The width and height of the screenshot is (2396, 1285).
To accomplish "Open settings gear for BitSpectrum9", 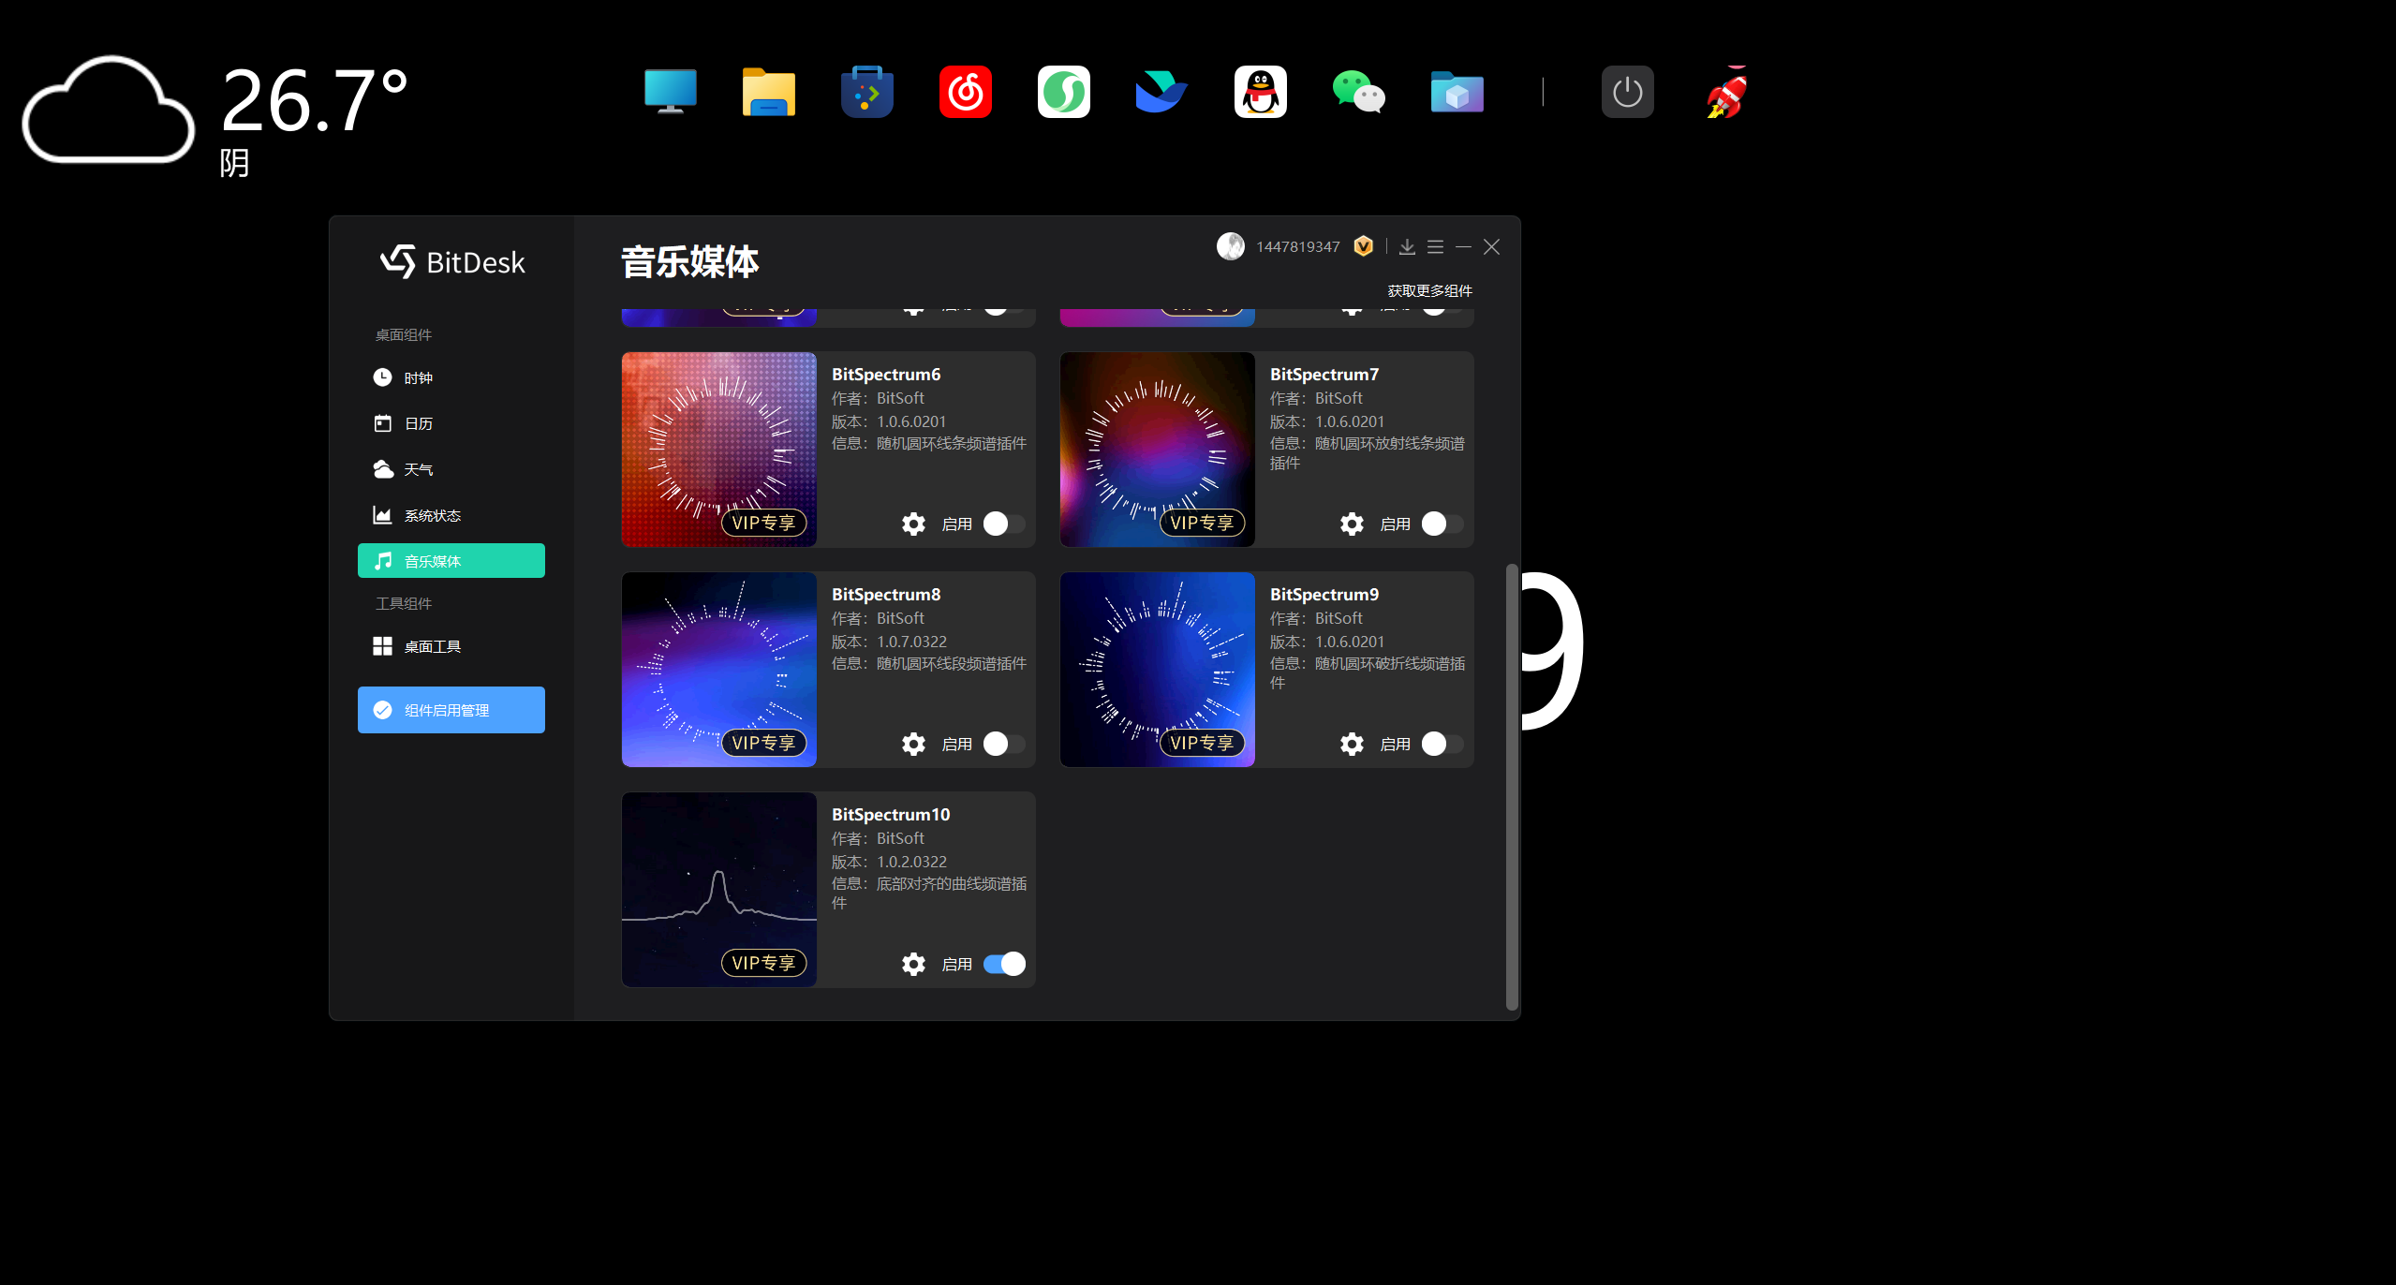I will tap(1352, 744).
